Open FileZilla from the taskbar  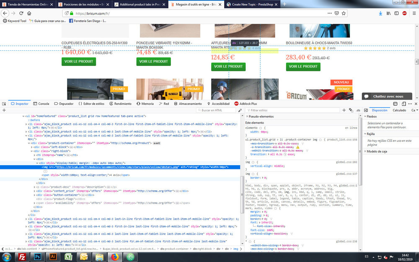[22, 257]
